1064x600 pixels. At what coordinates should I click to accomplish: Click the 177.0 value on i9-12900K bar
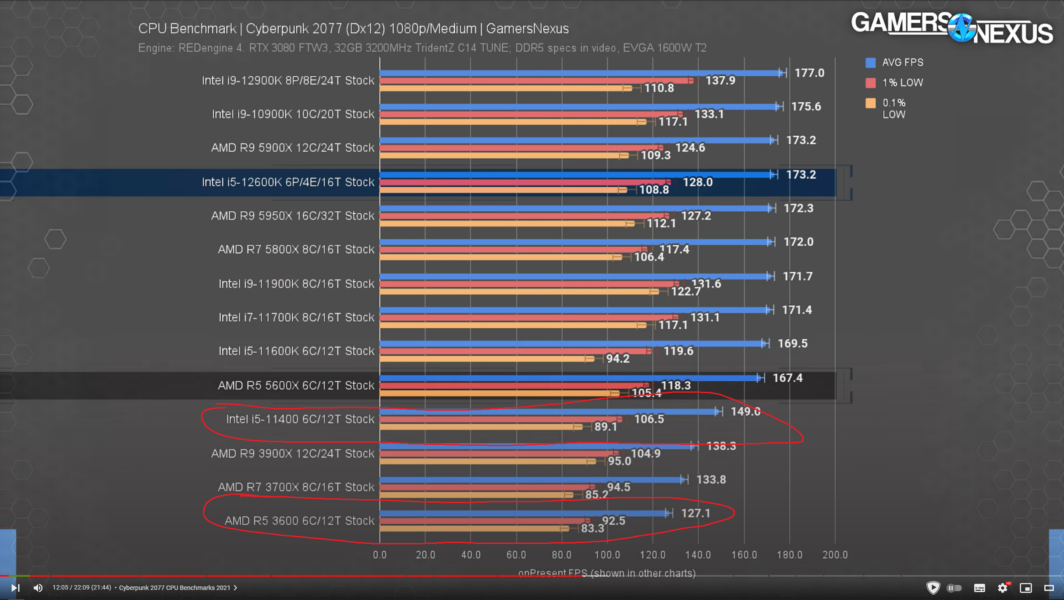(809, 73)
